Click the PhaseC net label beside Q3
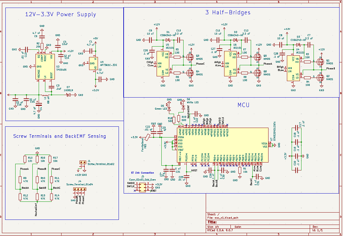Viewport: 343px width, 236px height. (x=200, y=64)
